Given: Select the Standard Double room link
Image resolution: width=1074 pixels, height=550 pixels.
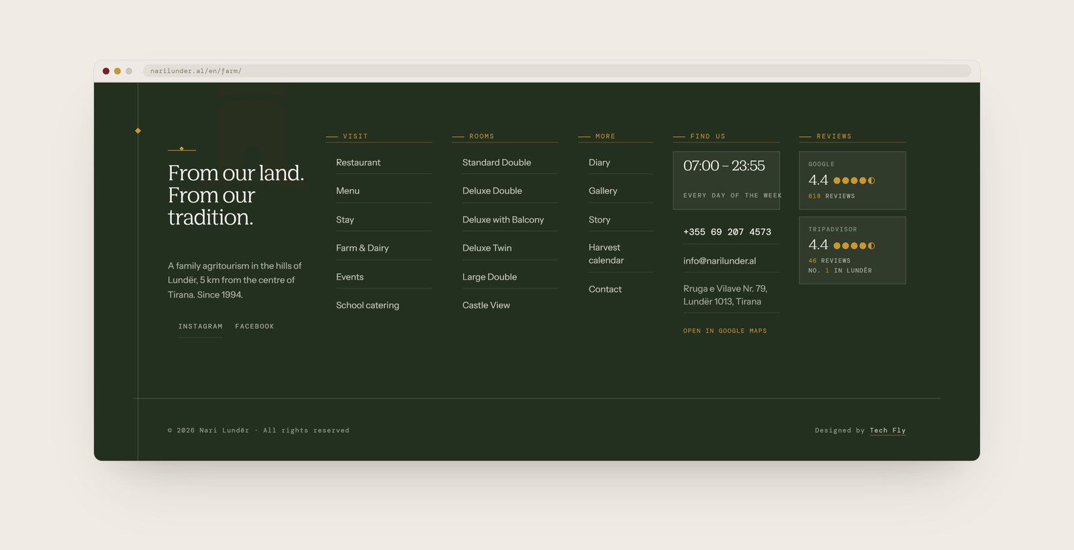Looking at the screenshot, I should [497, 162].
